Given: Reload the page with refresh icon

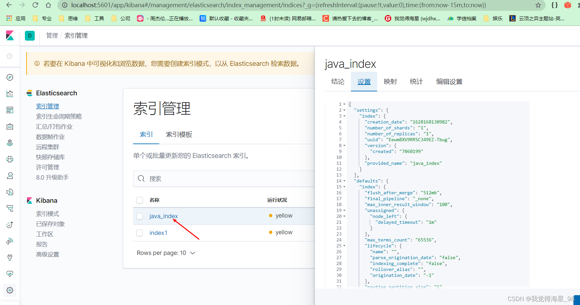Looking at the screenshot, I should (x=35, y=5).
